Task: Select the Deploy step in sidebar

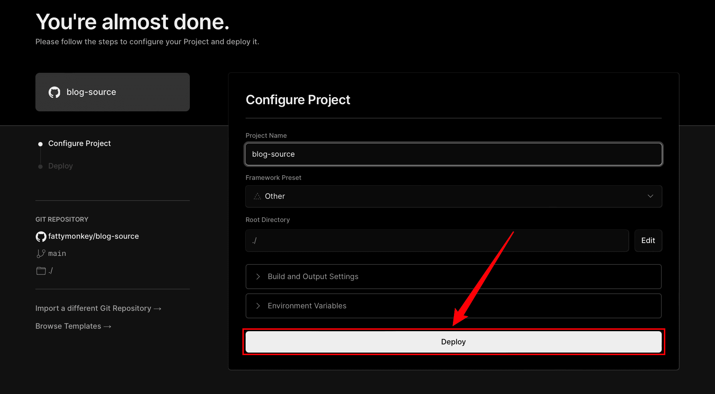Action: (60, 166)
